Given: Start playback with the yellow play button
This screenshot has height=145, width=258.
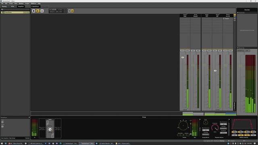Looking at the screenshot, I should coord(38,11).
